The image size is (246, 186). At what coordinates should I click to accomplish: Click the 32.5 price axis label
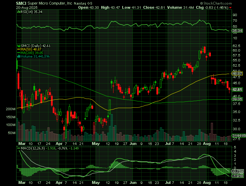pos(237,120)
